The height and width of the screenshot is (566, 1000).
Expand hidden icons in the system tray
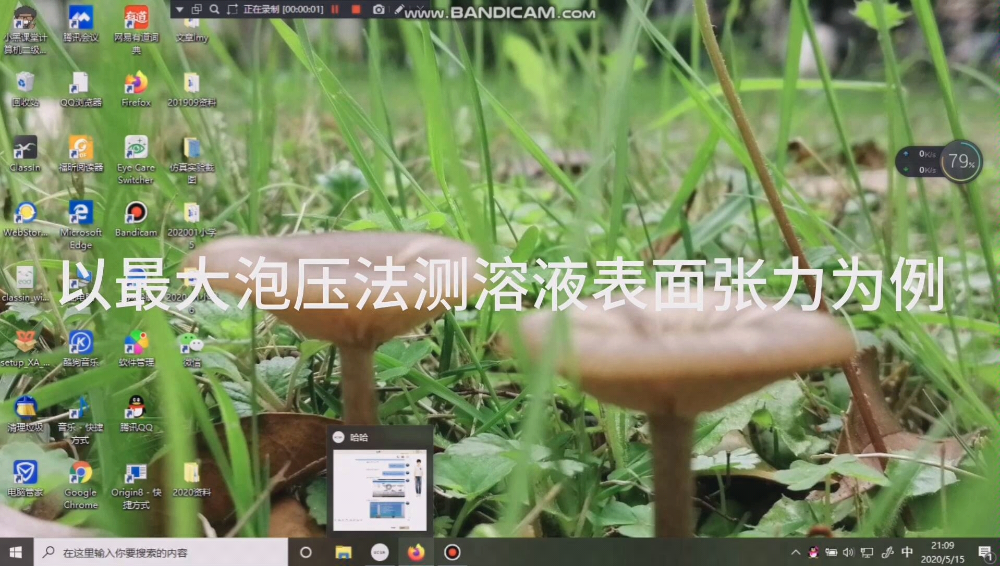pos(796,552)
